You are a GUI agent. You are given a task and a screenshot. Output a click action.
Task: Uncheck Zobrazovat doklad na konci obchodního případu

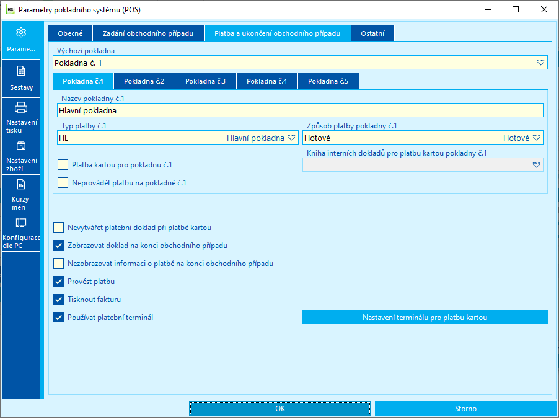tap(58, 246)
